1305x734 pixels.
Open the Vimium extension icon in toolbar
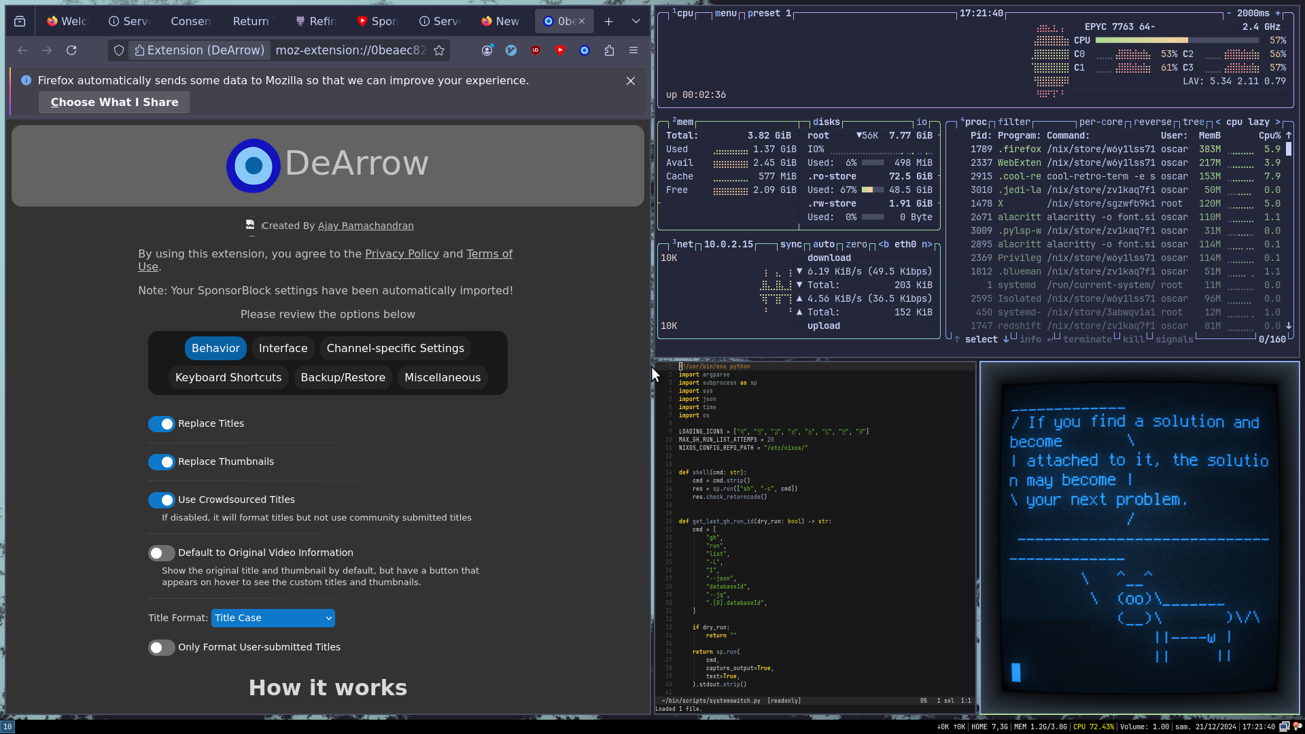click(511, 50)
